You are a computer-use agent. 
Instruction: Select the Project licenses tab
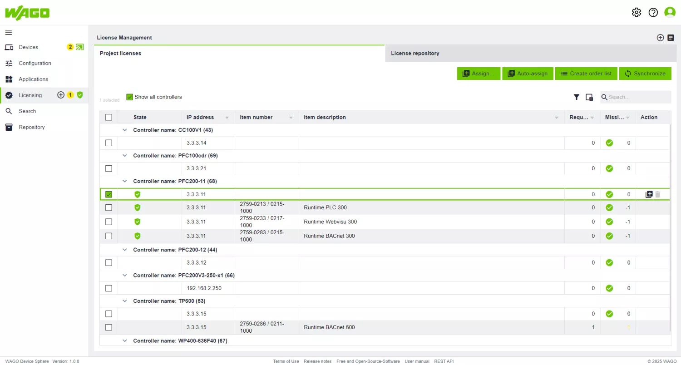tap(239, 54)
